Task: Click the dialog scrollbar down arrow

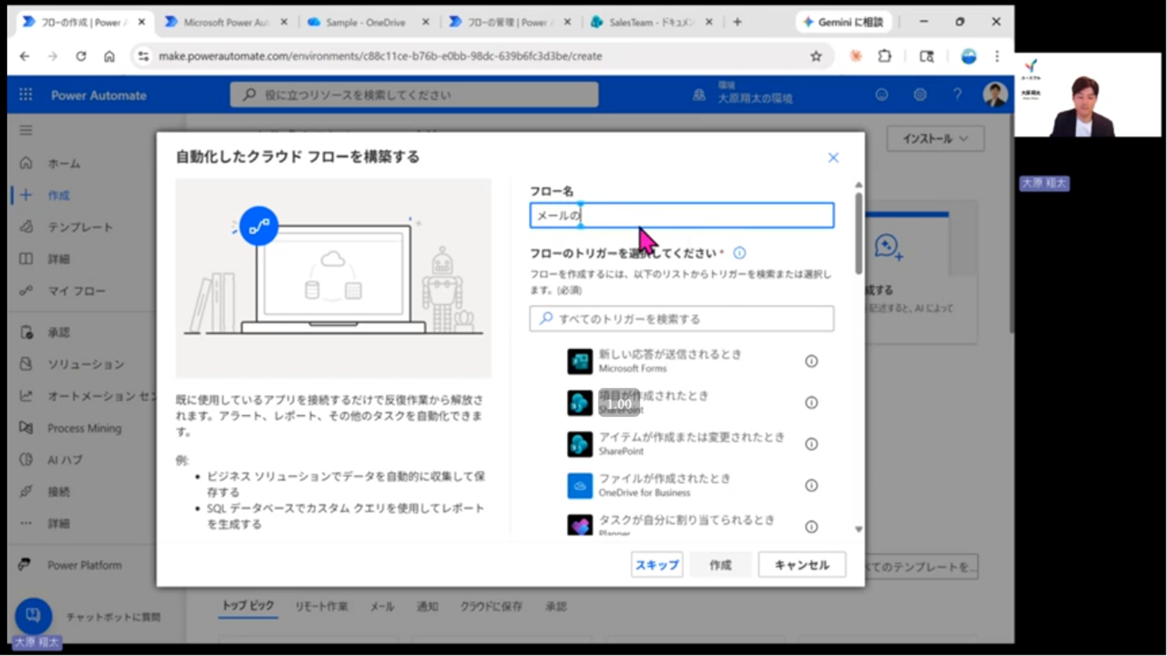Action: (858, 529)
